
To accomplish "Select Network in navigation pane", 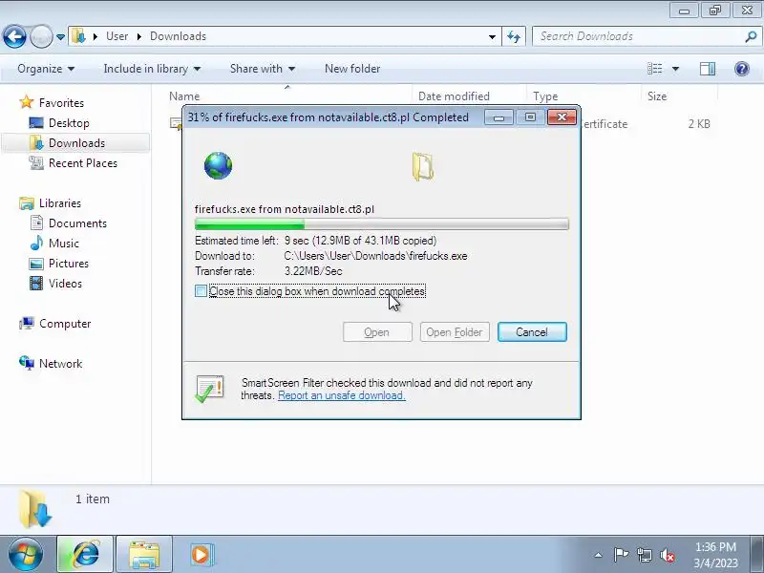I will 51,364.
